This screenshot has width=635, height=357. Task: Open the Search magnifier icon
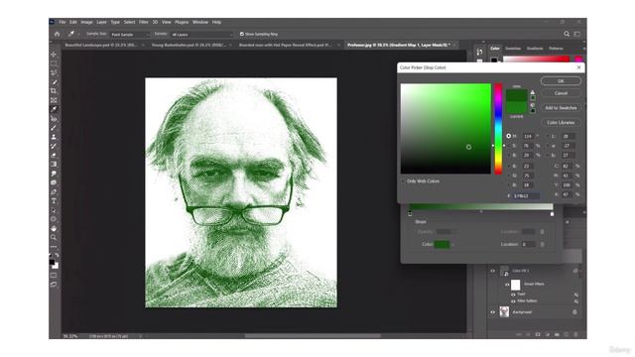point(567,34)
